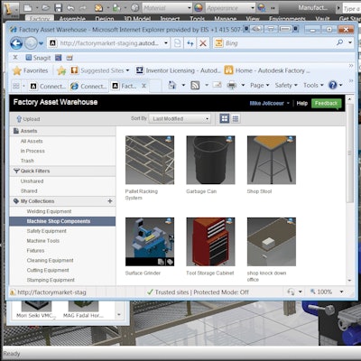361x361 pixels.
Task: Open the Inventor Manage ribbon tab
Action: tap(225, 19)
